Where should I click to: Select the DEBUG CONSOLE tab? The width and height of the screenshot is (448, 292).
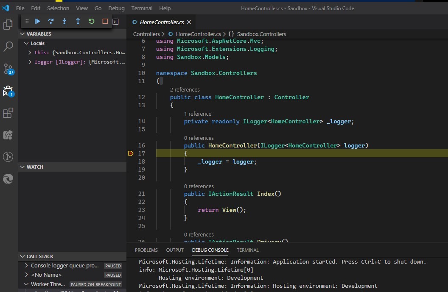tap(210, 250)
